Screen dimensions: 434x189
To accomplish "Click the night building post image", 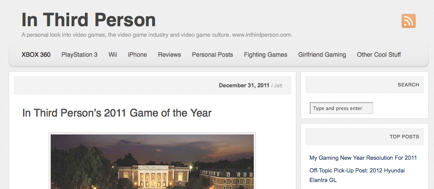I will [152, 162].
